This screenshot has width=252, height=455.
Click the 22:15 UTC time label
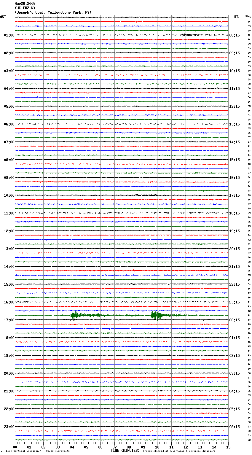[x=235, y=284]
